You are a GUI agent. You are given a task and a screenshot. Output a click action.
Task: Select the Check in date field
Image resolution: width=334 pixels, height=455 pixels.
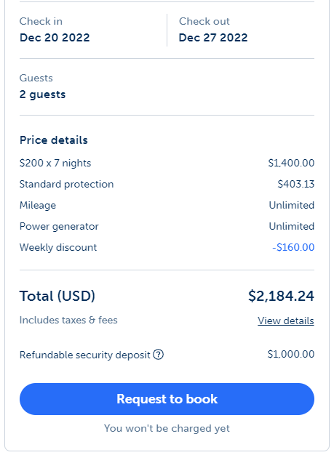tap(93, 30)
